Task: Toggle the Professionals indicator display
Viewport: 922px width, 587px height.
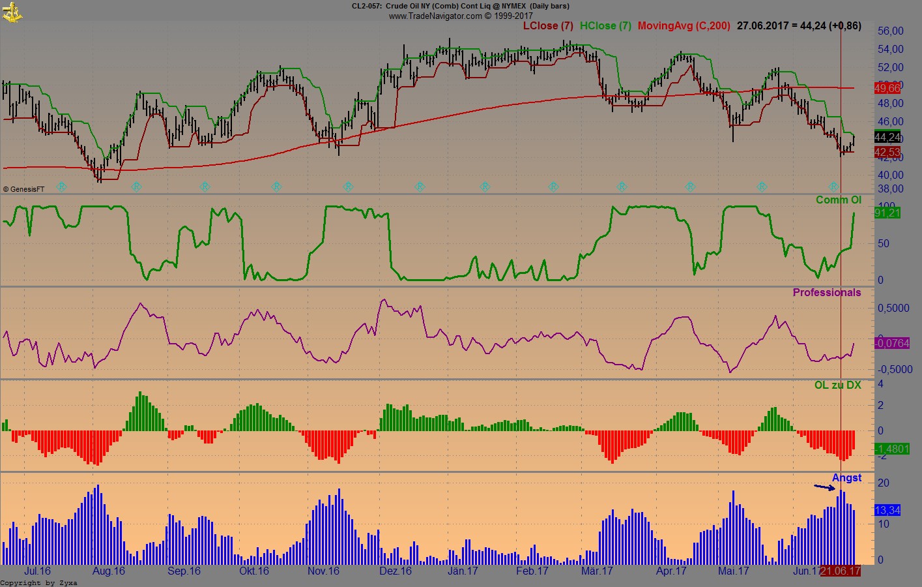Action: pos(828,292)
